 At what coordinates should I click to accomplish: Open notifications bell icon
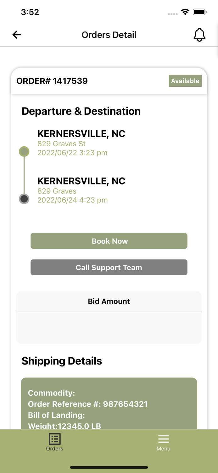coord(199,35)
